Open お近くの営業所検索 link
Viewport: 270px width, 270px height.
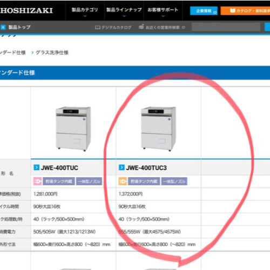[163, 28]
